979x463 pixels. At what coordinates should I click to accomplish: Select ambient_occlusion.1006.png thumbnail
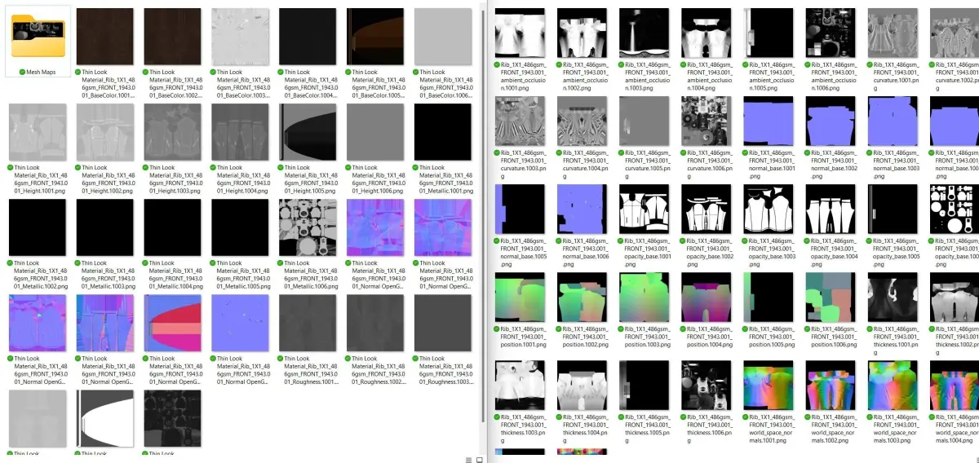click(x=831, y=33)
